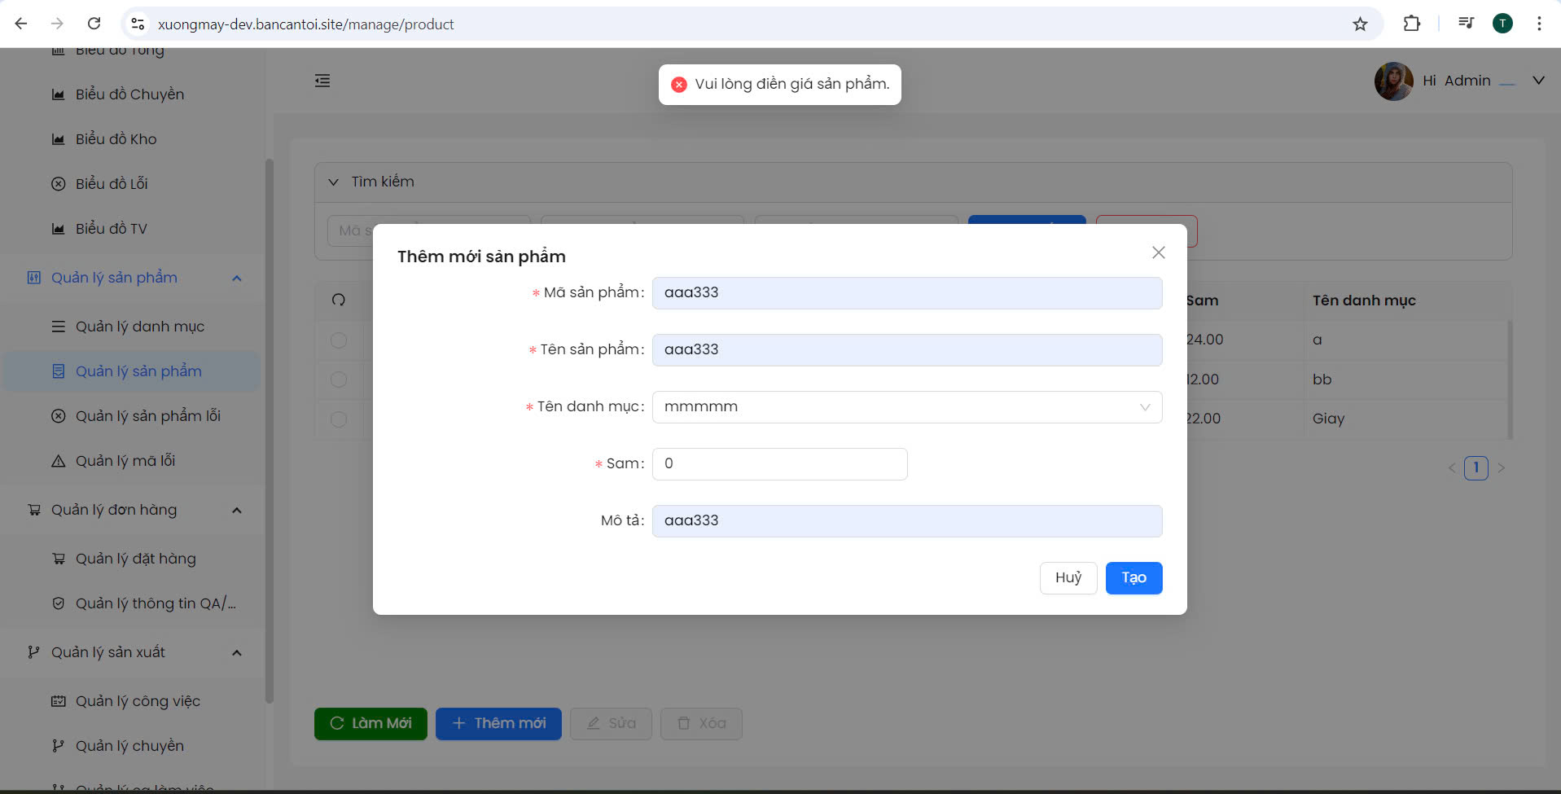The width and height of the screenshot is (1561, 794).
Task: Open Quản lý danh mục in sidebar
Action: pyautogui.click(x=139, y=327)
